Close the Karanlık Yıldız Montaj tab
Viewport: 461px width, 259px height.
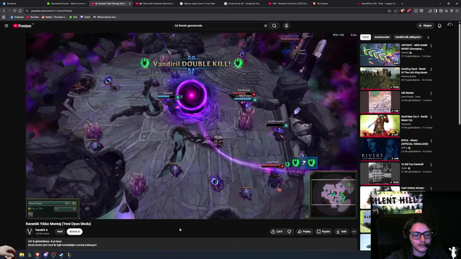130,4
